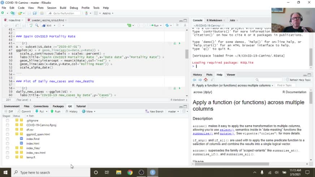Stage the index_new.html checkbox

(8, 153)
